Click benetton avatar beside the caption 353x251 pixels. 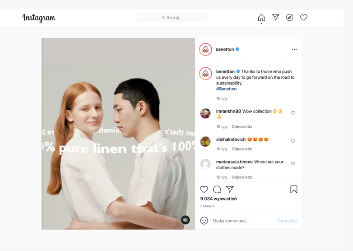point(205,74)
